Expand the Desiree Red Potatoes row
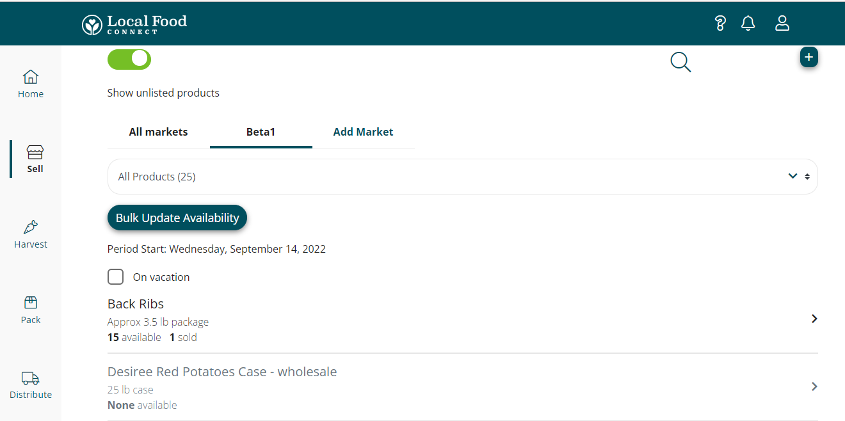This screenshot has height=421, width=845. pos(814,386)
